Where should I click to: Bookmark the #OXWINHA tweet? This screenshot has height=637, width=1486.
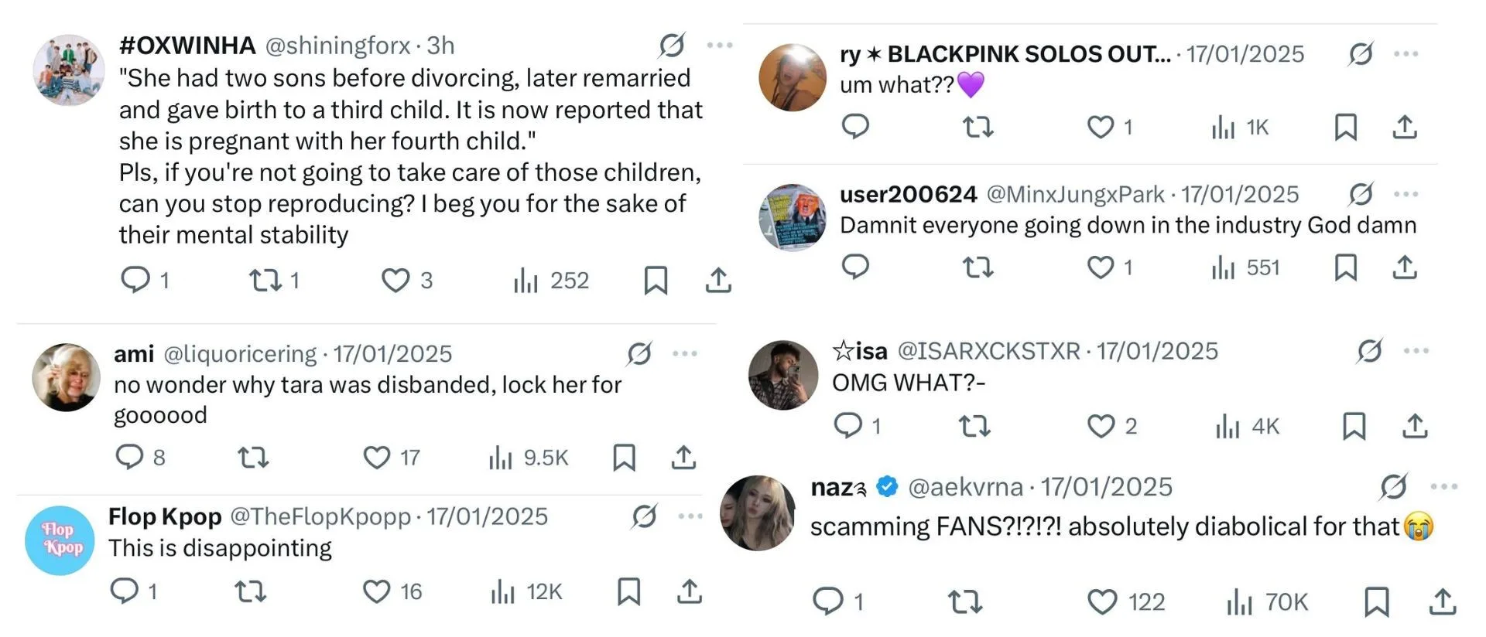point(656,280)
